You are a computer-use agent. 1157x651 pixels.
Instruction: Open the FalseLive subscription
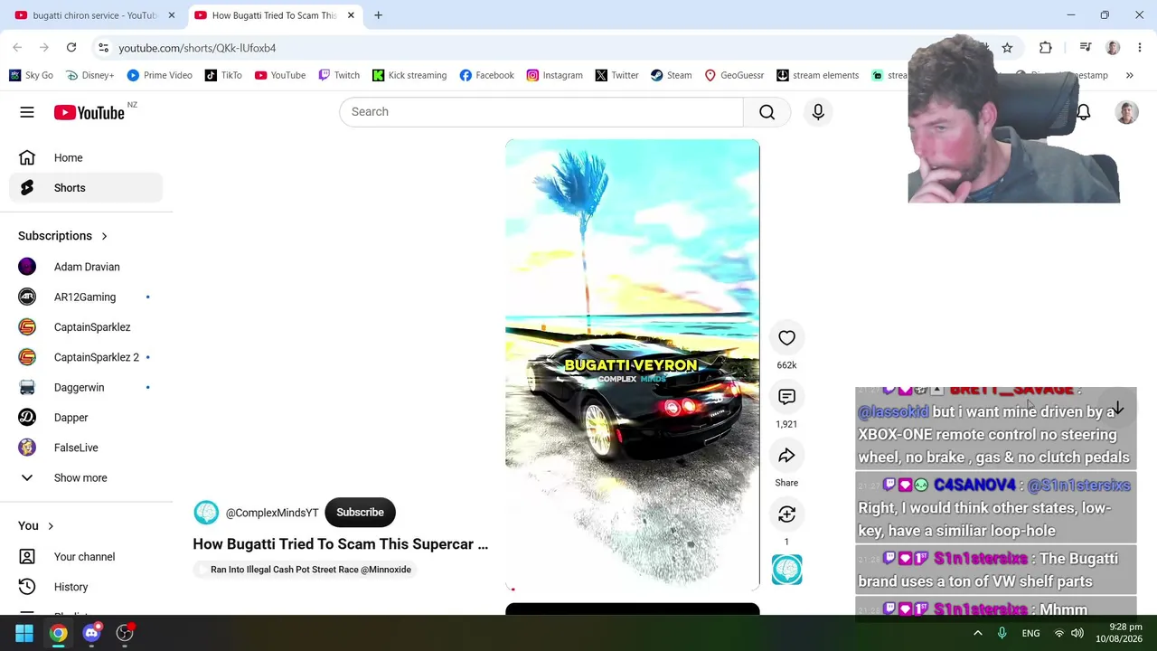pos(86,448)
